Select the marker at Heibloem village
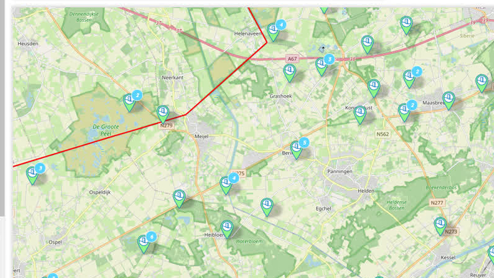This screenshot has width=494, height=278. pyautogui.click(x=227, y=229)
